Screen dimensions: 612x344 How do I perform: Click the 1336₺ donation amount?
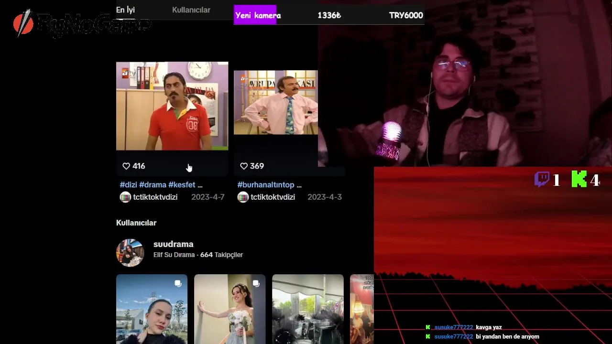pyautogui.click(x=329, y=15)
